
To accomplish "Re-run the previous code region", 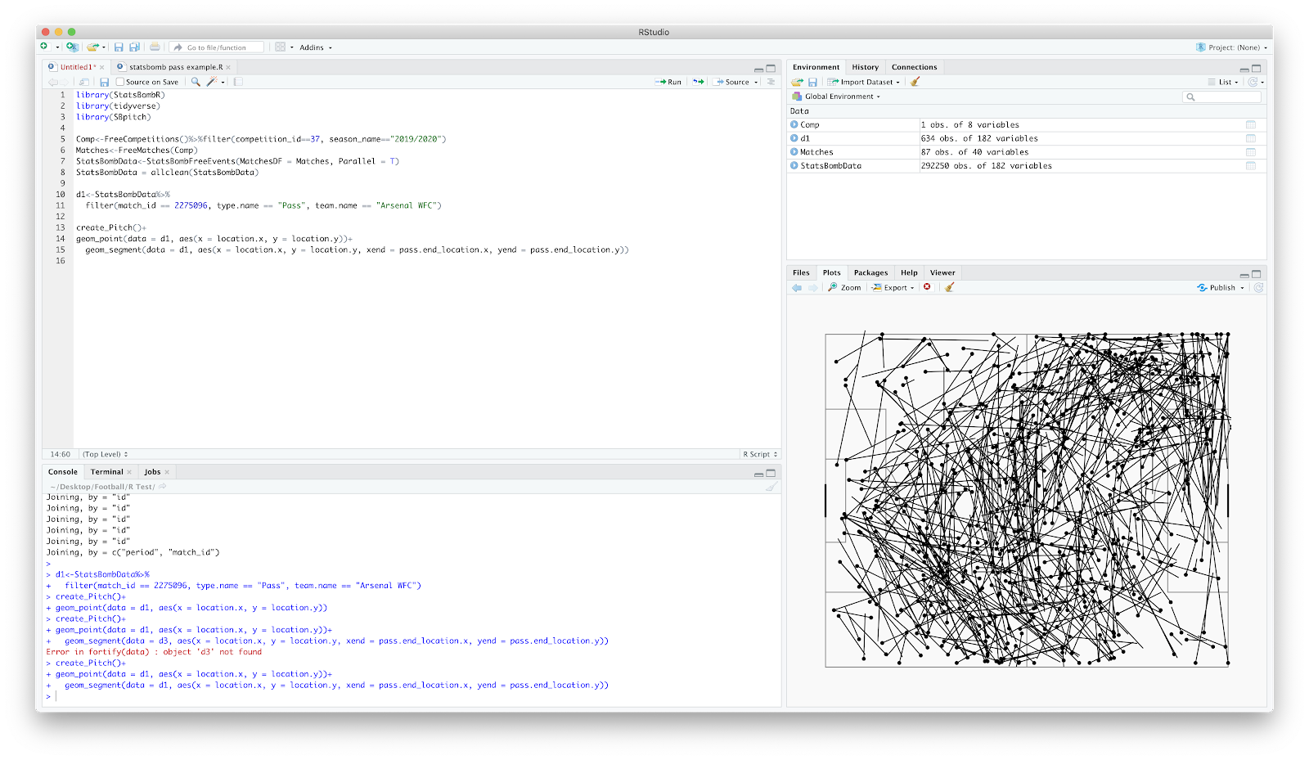I will tap(698, 82).
